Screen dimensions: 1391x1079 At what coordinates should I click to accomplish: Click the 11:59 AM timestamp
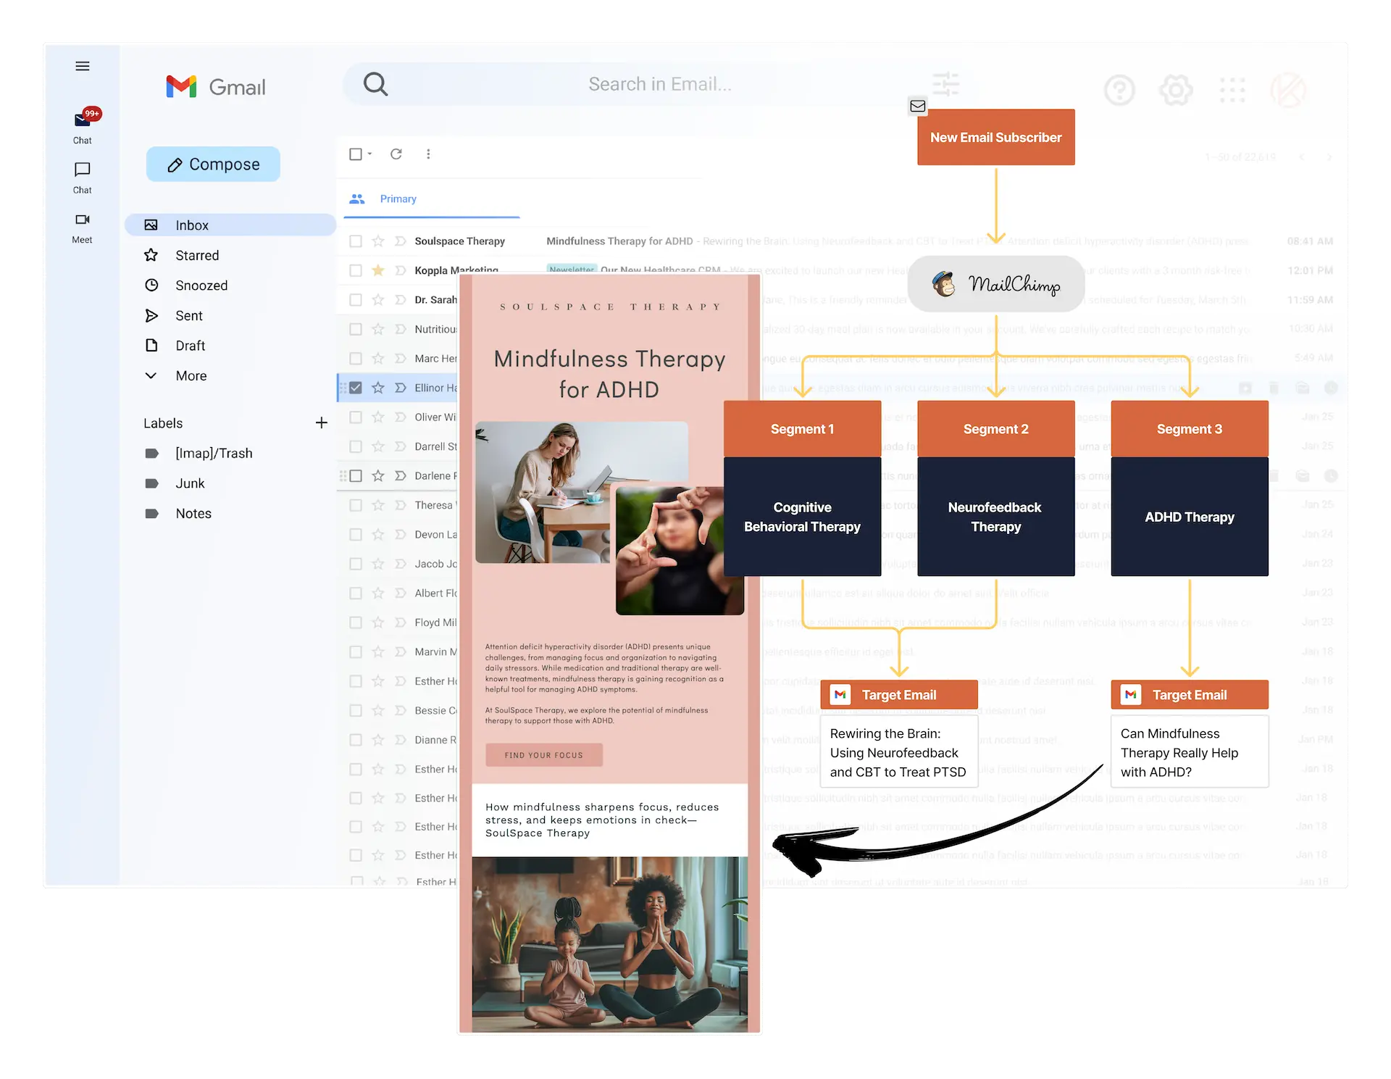click(1310, 299)
